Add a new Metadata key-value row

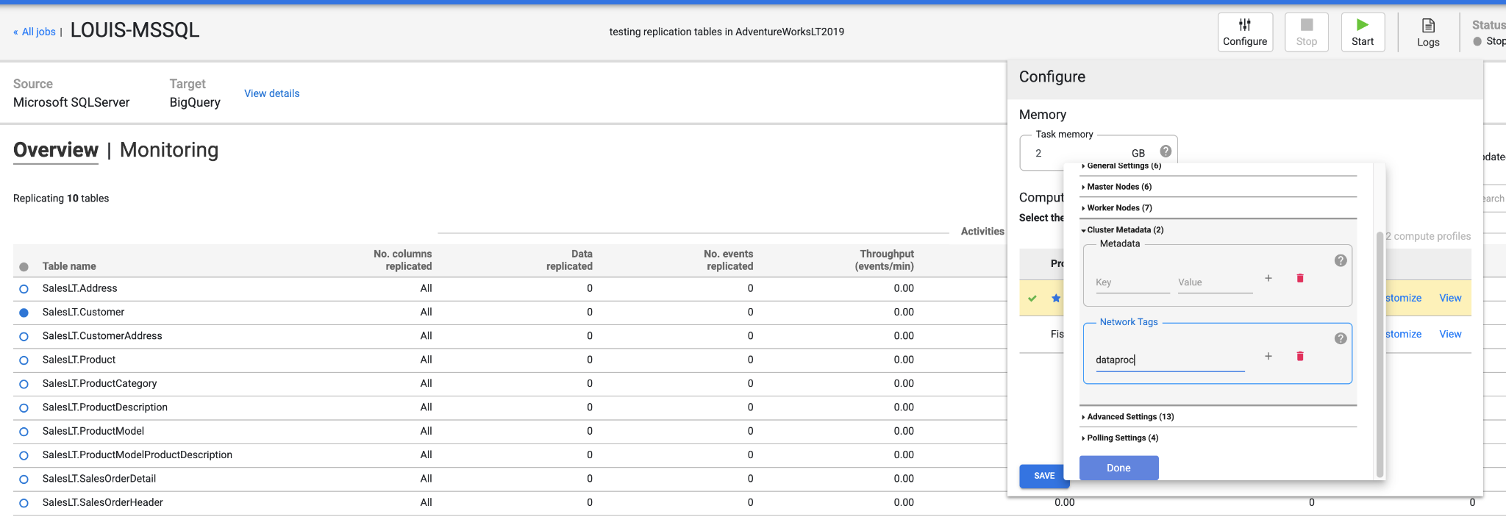coord(1268,278)
